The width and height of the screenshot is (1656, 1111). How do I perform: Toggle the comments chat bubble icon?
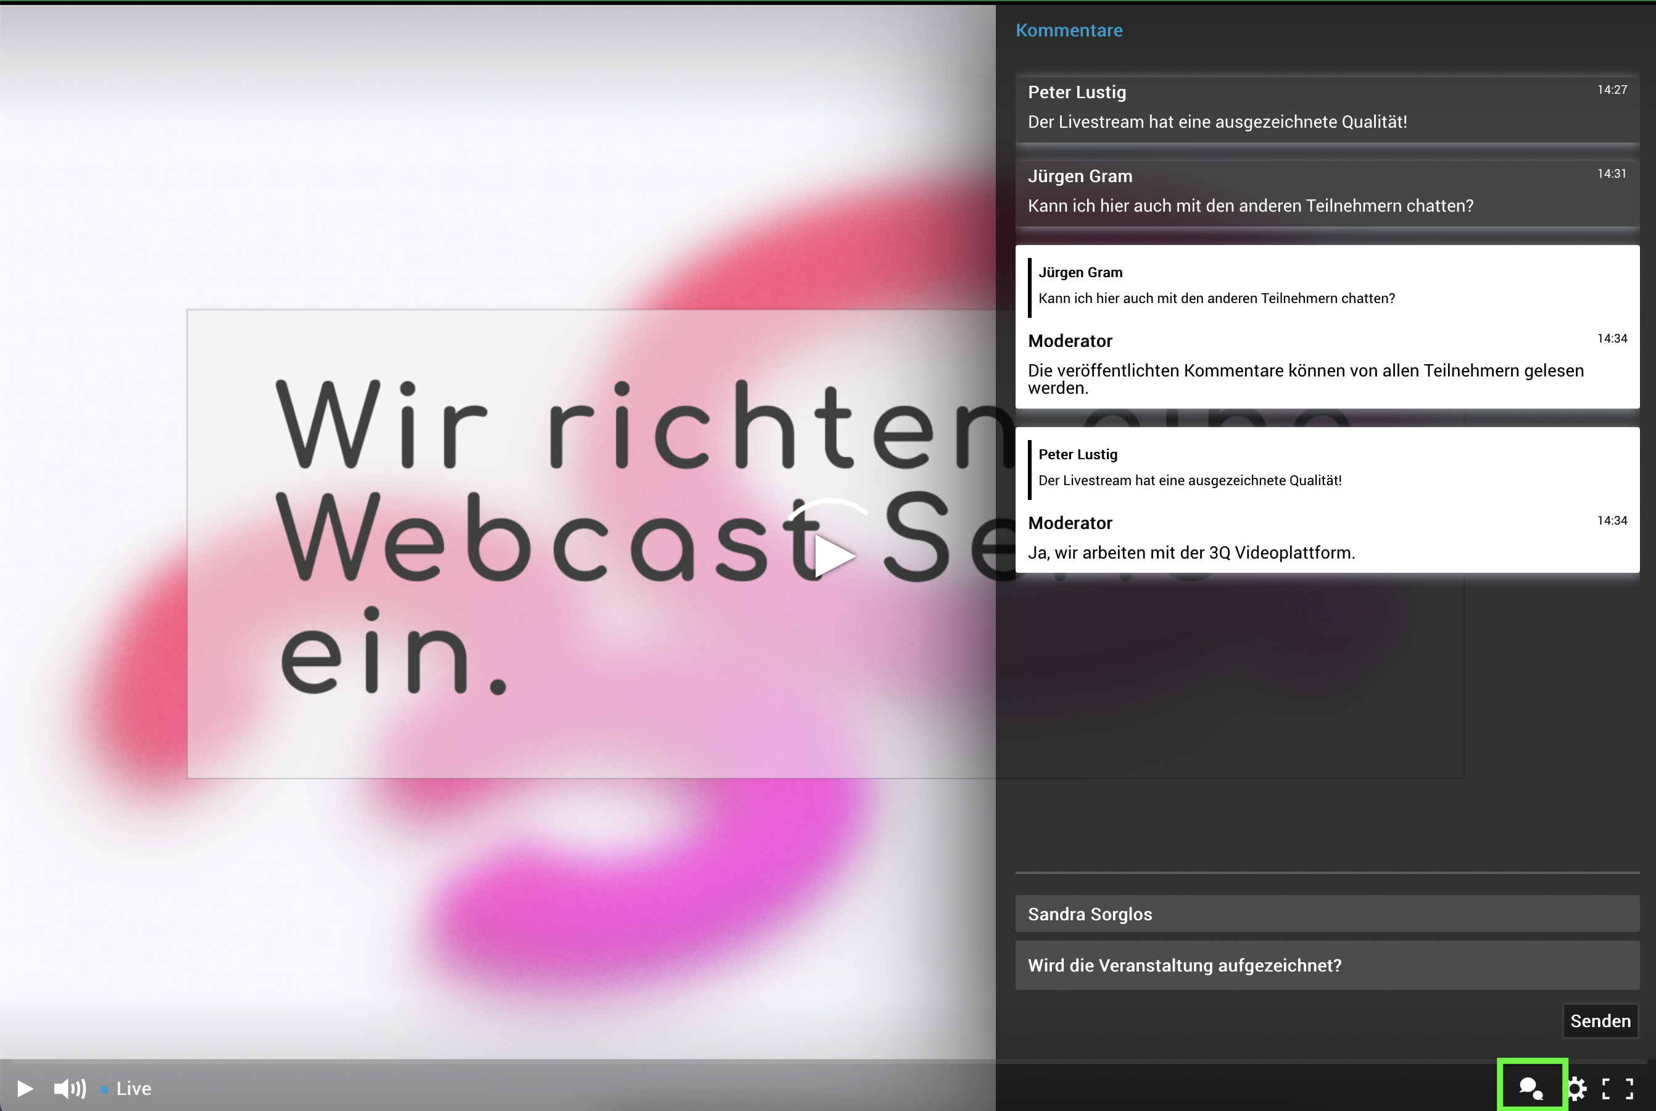(x=1531, y=1088)
